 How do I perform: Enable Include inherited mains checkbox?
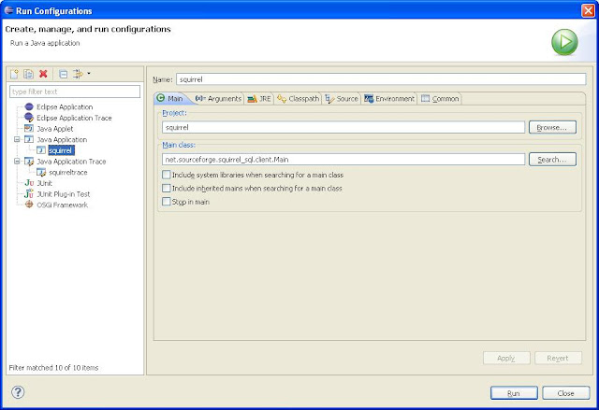pyautogui.click(x=167, y=188)
